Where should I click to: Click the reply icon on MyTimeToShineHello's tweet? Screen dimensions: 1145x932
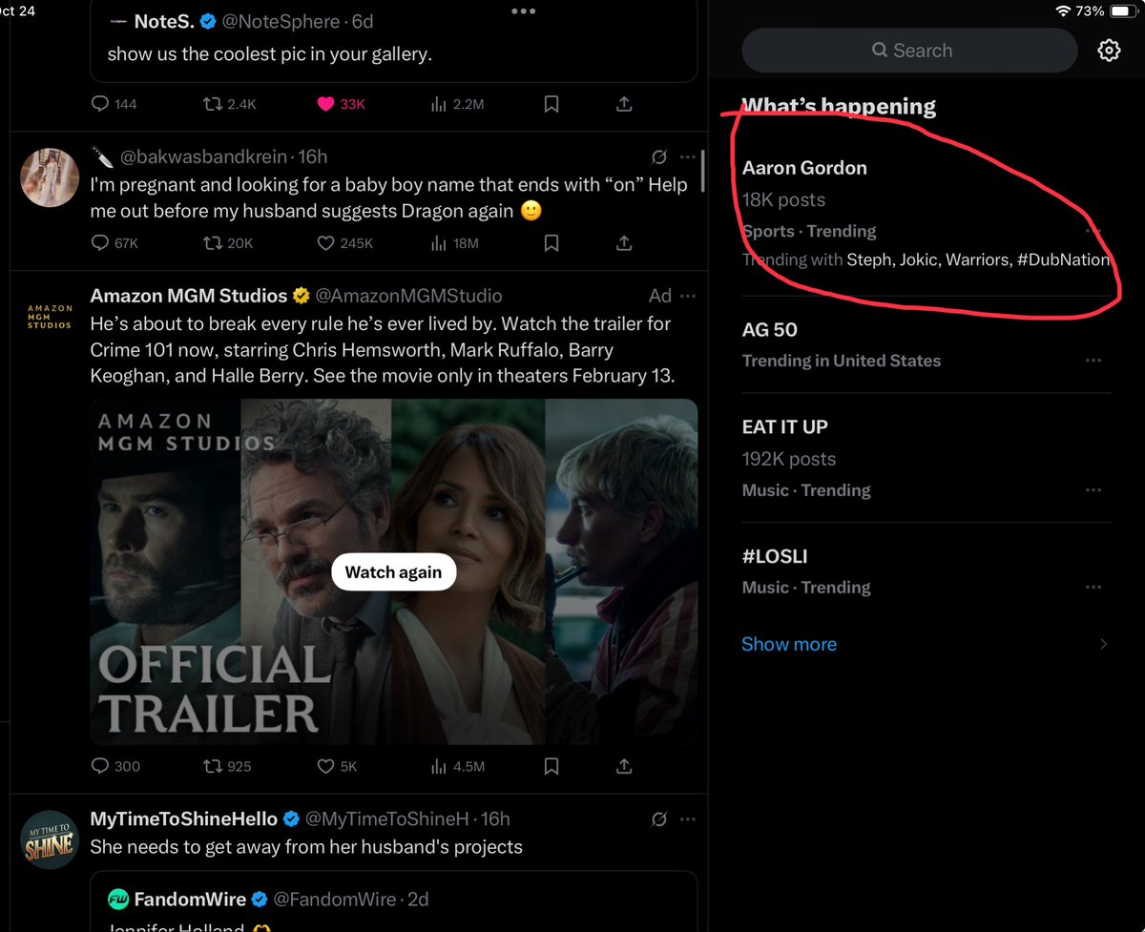click(x=102, y=928)
